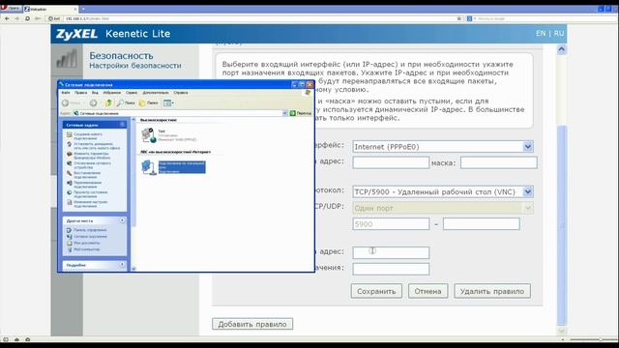Expand the Explorer address bar dropdown
Viewport: 619px width, 348px height.
pyautogui.click(x=284, y=113)
